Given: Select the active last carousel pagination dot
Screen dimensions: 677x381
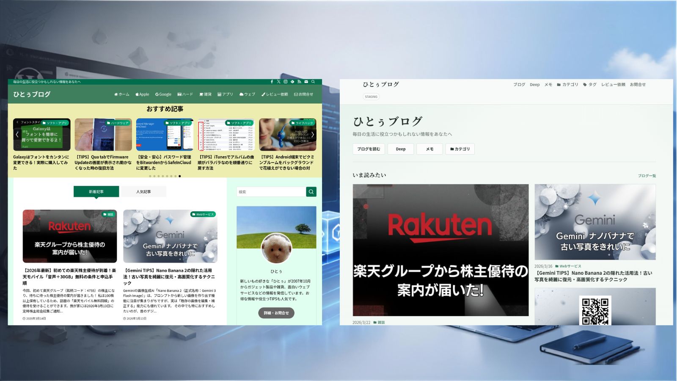Looking at the screenshot, I should click(x=179, y=176).
